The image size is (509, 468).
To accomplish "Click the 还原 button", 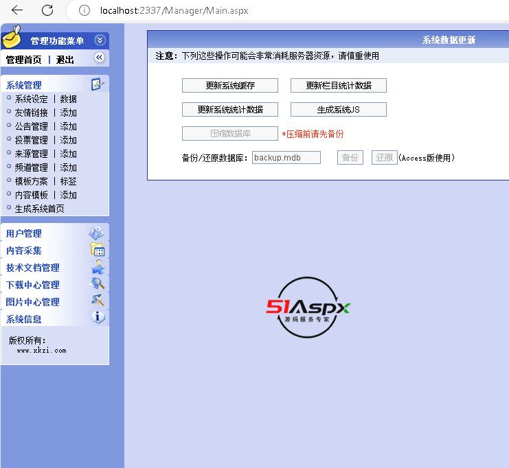I will 385,158.
